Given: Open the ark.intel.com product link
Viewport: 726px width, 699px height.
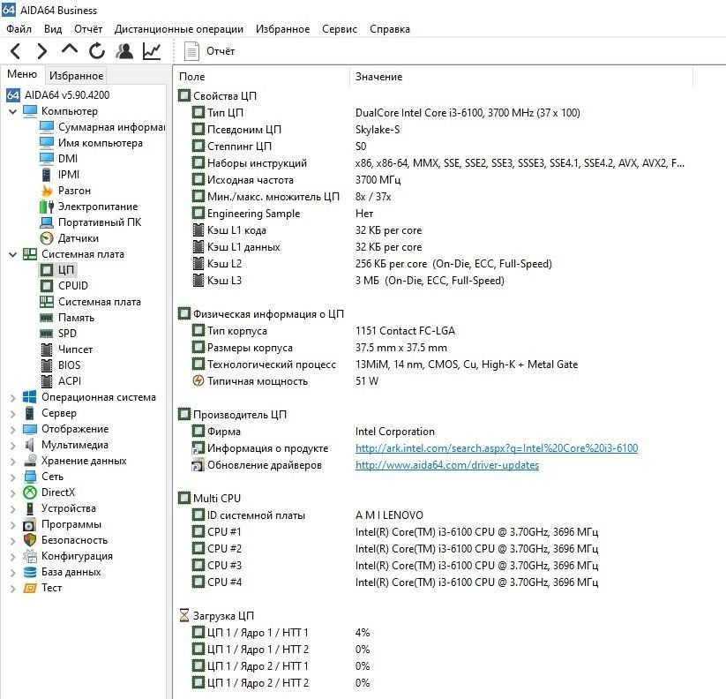Looking at the screenshot, I should (x=497, y=448).
